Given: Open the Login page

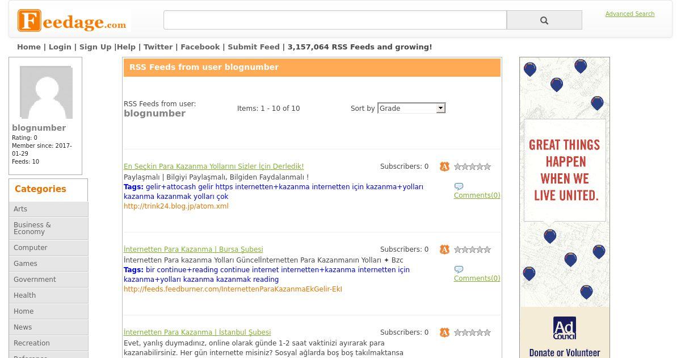Looking at the screenshot, I should [60, 47].
